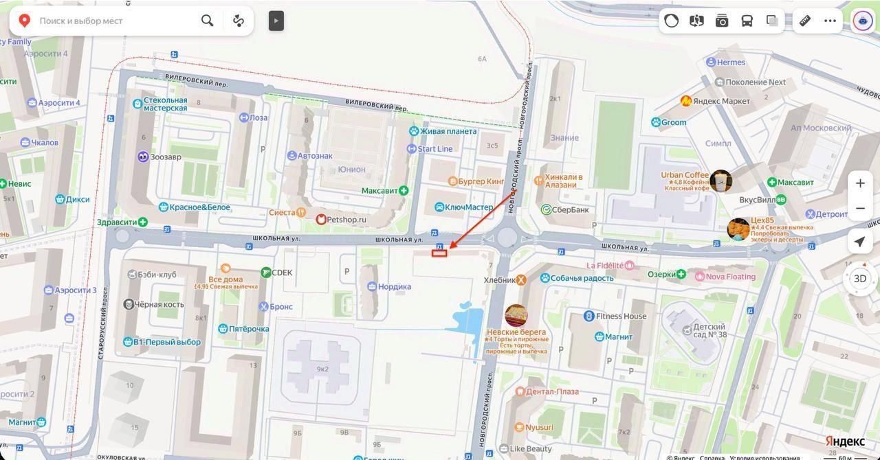
Task: Enable street panoramas layer
Action: [x=696, y=21]
